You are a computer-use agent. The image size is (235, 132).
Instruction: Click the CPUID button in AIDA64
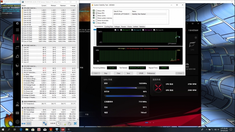coord(141,73)
